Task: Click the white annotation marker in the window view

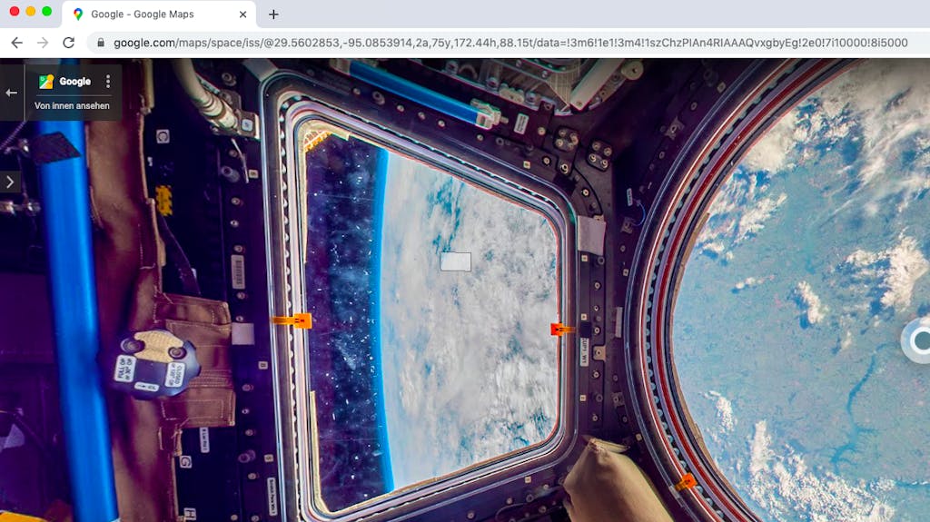Action: click(x=456, y=261)
